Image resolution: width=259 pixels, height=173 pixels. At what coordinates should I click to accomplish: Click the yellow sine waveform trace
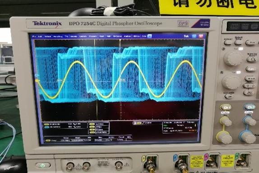[132, 61]
